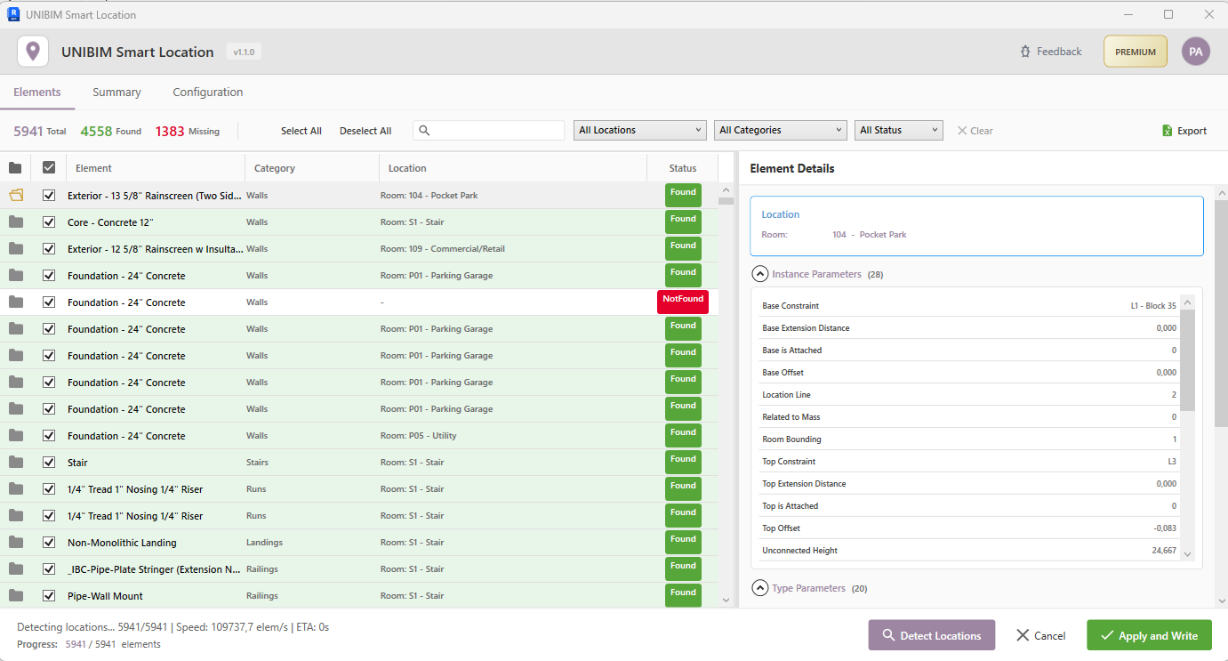Click the X icon next to Clear
Image resolution: width=1228 pixels, height=661 pixels.
tap(960, 130)
